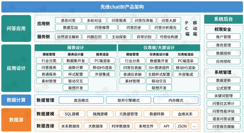
Task: Click the 问答推荐 box
Action: [x=102, y=28]
